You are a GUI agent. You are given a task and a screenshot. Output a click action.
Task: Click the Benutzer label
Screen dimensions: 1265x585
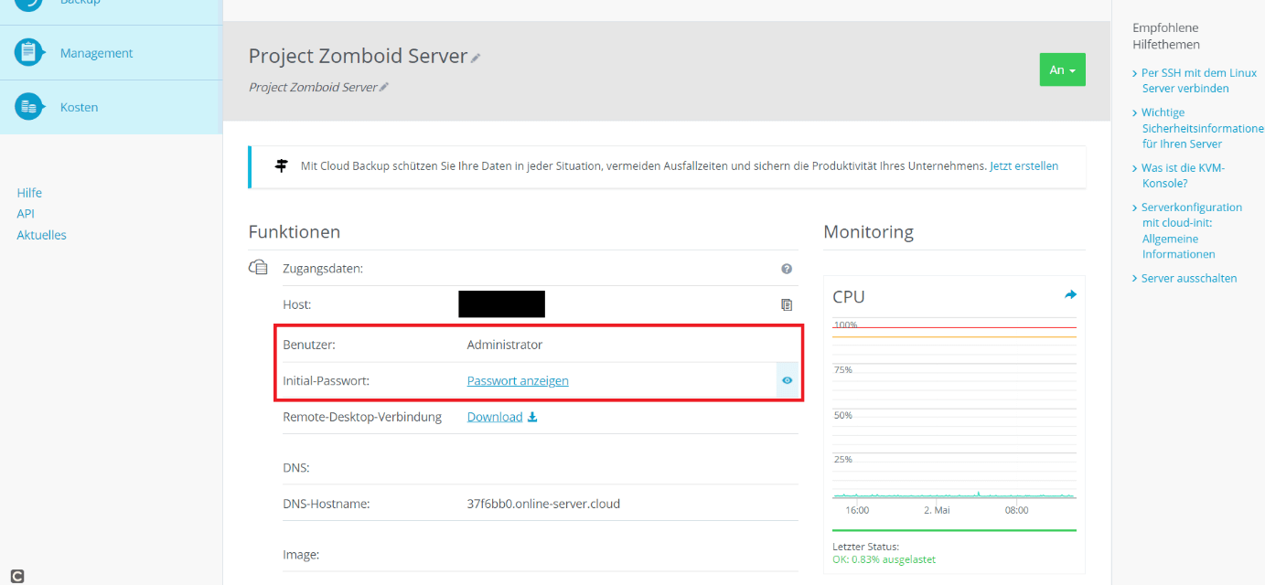point(309,345)
